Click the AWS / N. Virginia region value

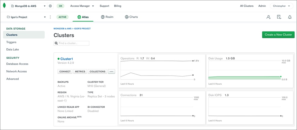[71, 98]
